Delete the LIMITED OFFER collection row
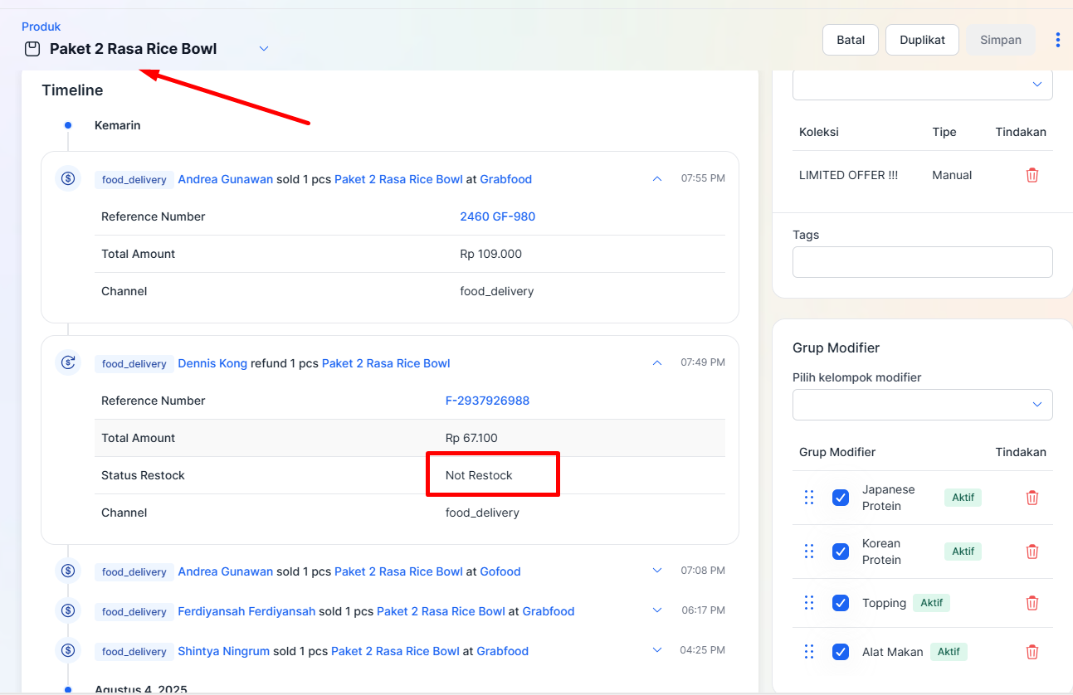Image resolution: width=1073 pixels, height=695 pixels. coord(1032,175)
